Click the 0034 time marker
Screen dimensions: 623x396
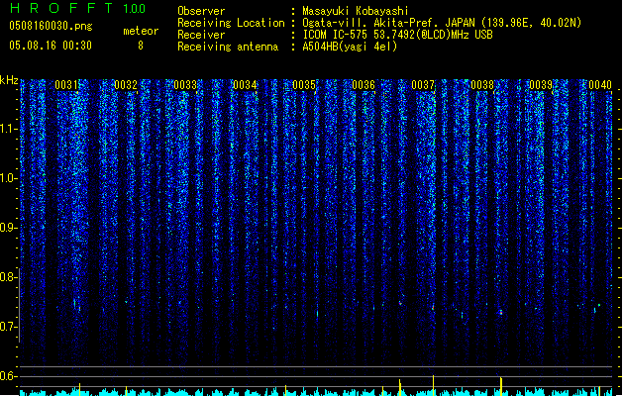point(245,85)
